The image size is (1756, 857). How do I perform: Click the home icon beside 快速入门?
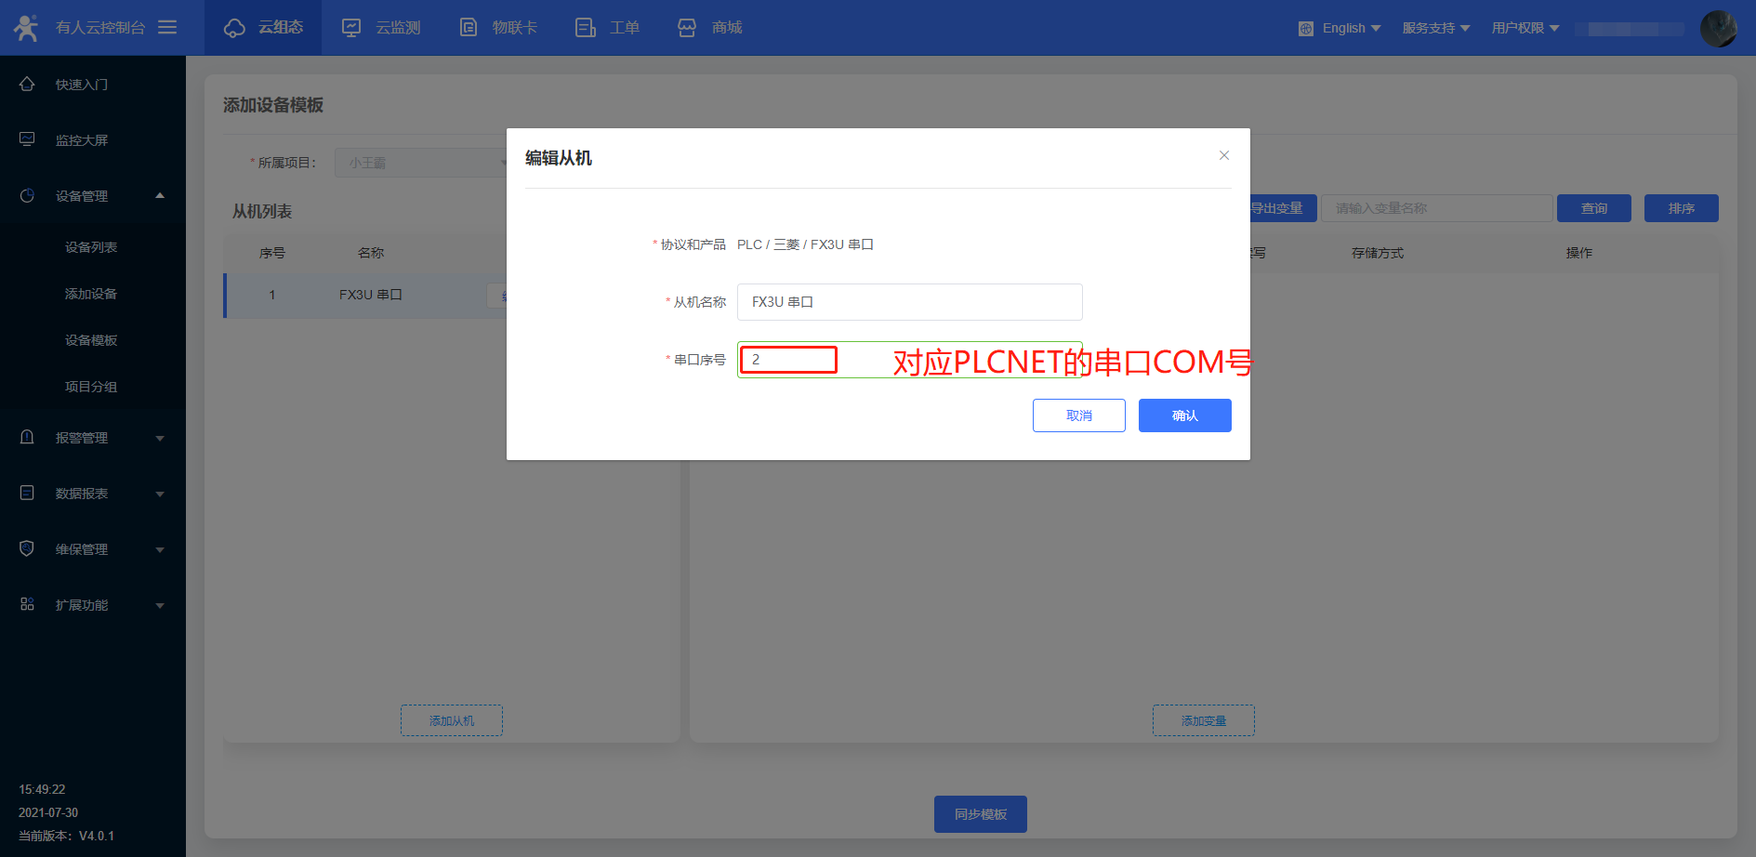(x=27, y=84)
